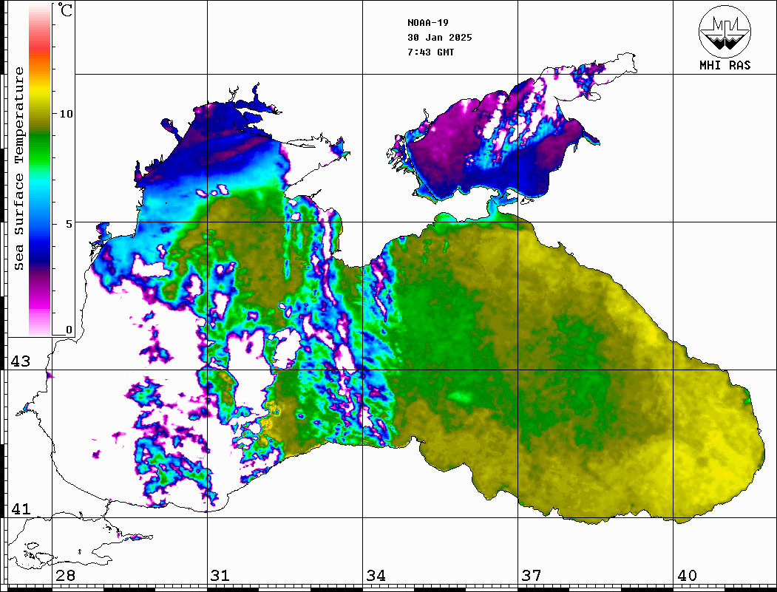This screenshot has height=592, width=777.
Task: Click latitude label '41'
Action: 21,508
